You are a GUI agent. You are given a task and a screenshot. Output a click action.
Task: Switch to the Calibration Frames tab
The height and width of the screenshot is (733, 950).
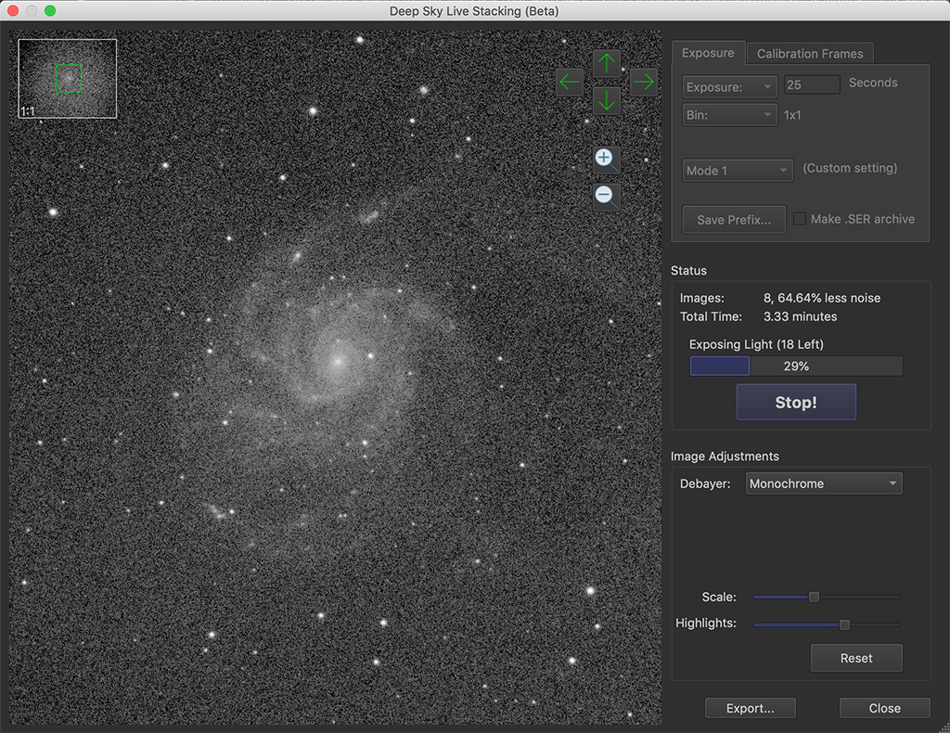[809, 53]
